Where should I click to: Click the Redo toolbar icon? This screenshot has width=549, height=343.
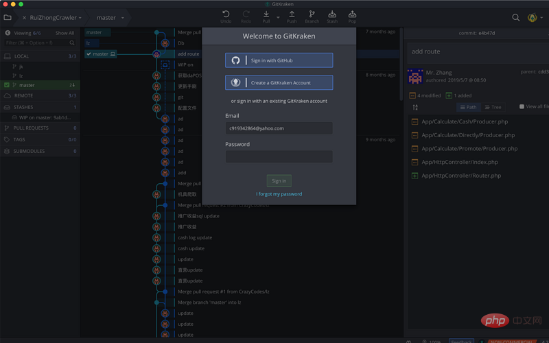click(246, 14)
